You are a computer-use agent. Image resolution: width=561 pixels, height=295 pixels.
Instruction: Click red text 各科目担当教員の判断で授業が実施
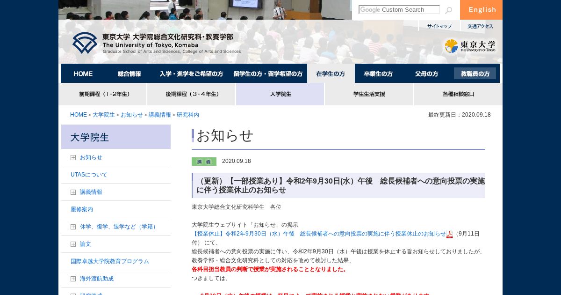(270, 269)
